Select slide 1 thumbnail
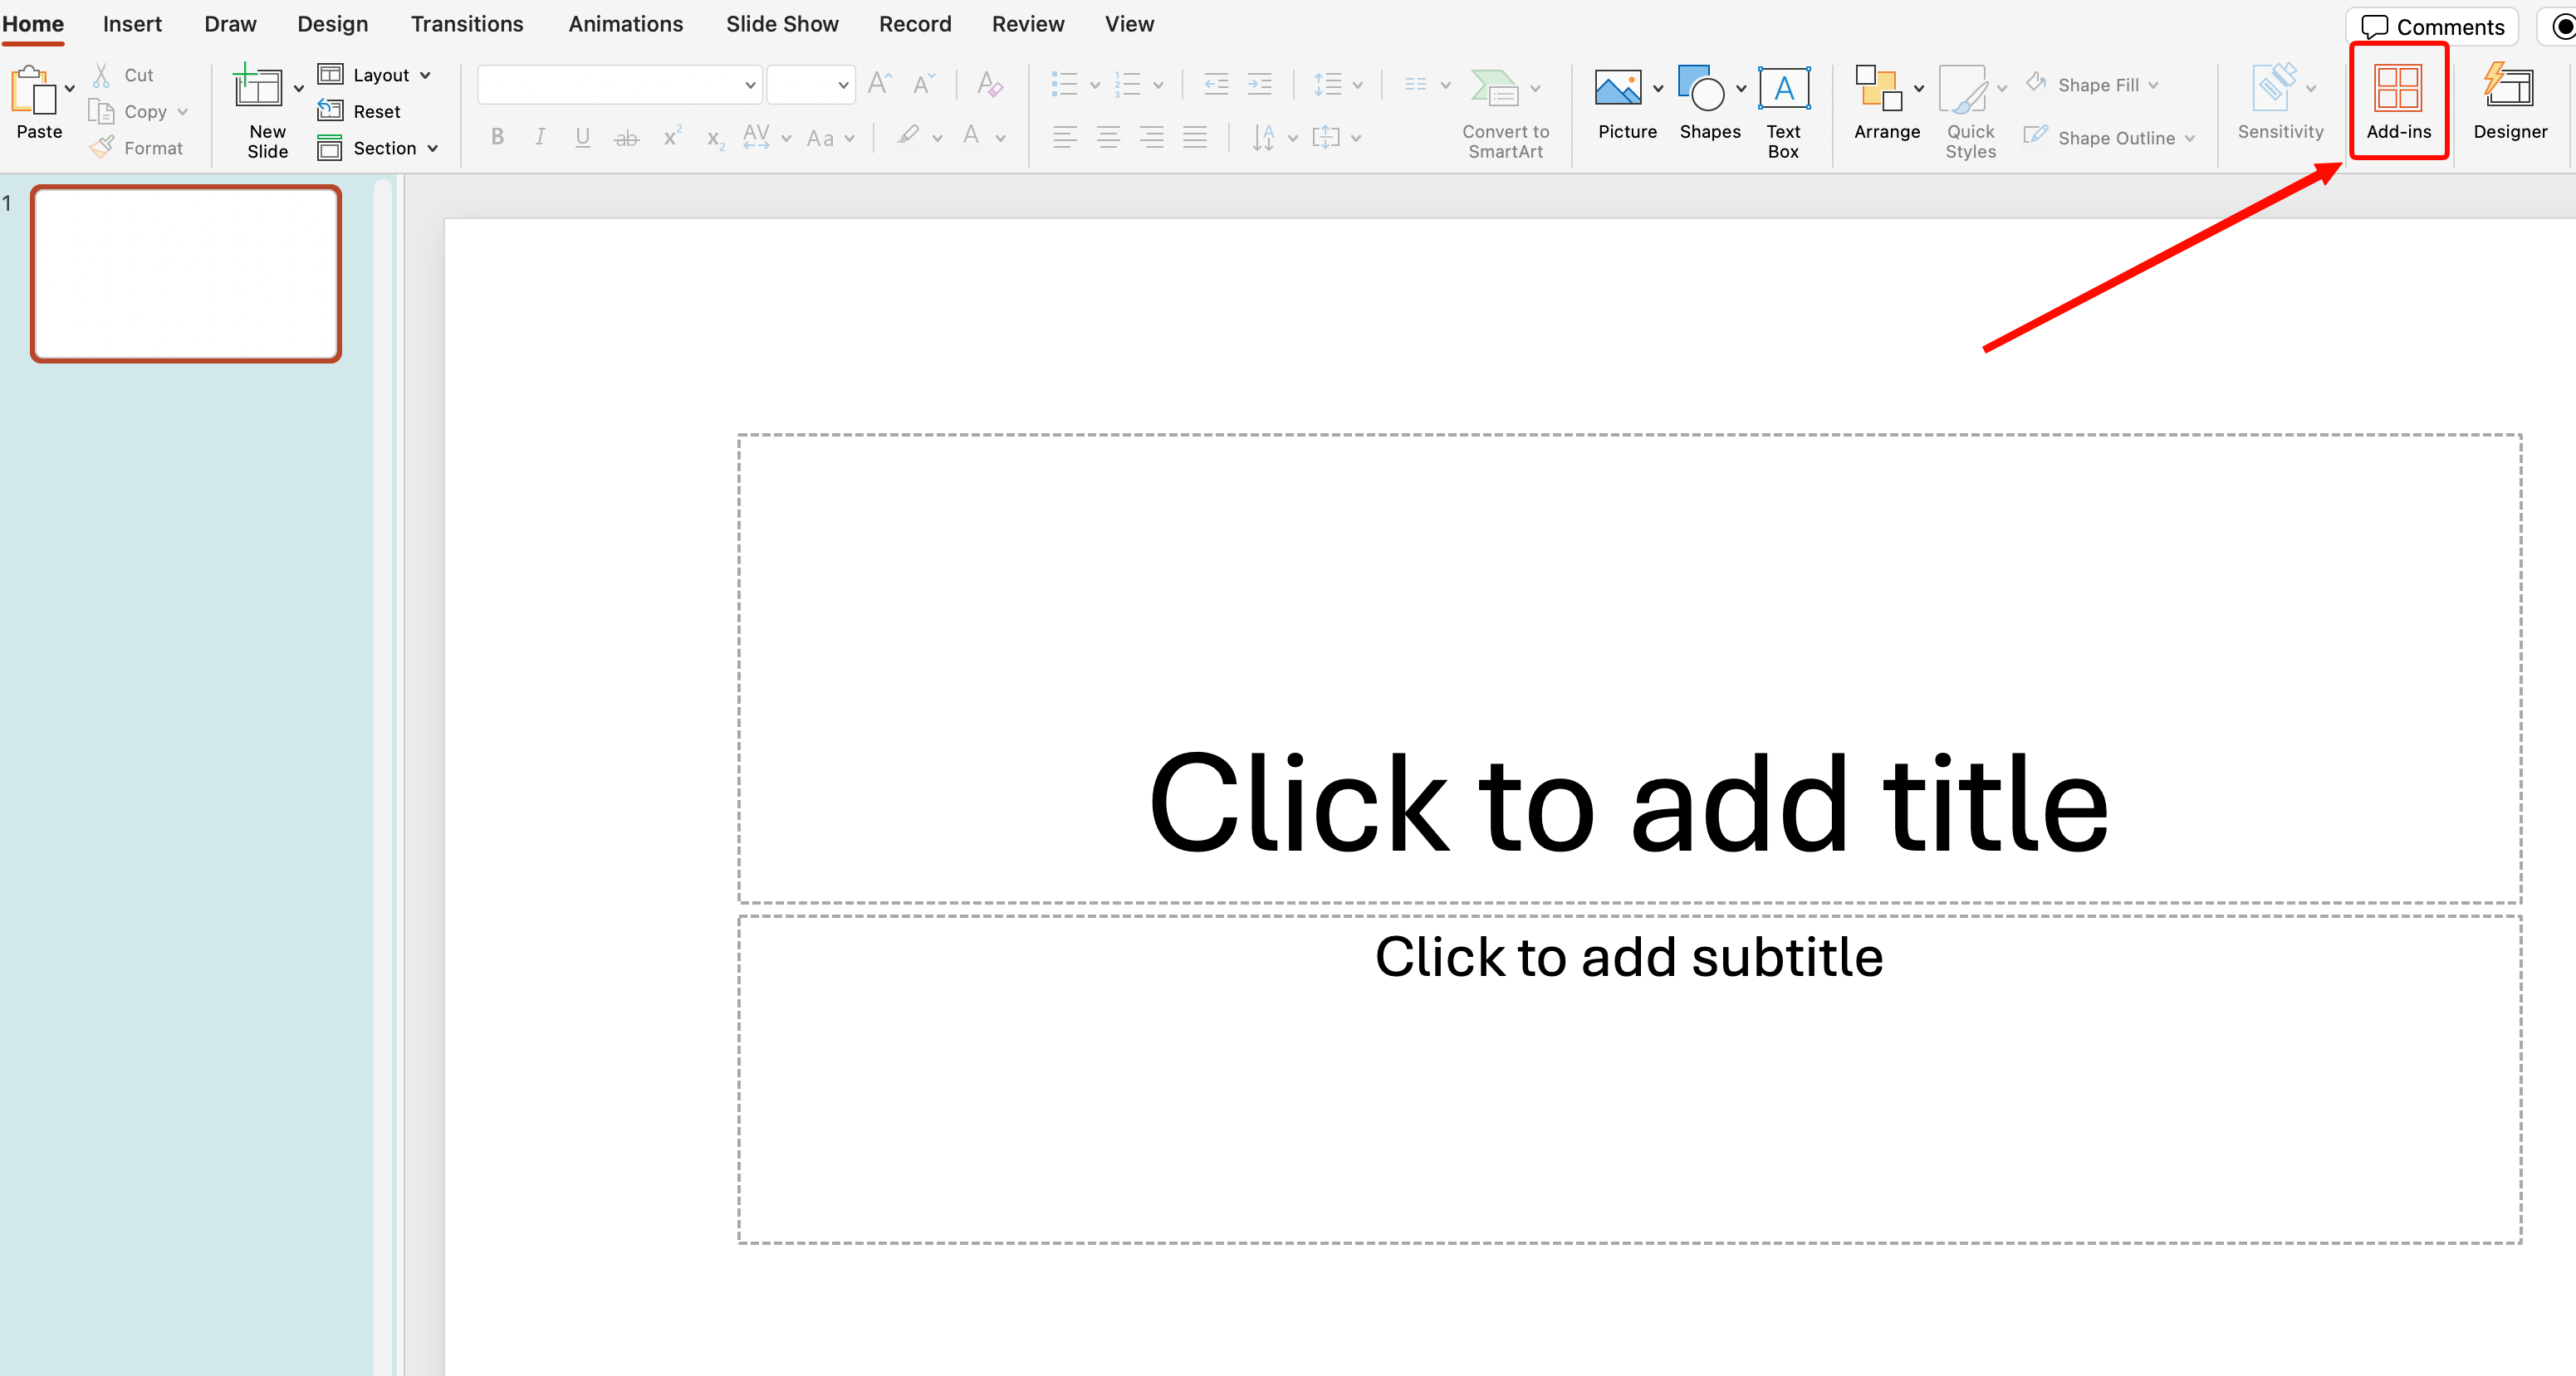Image resolution: width=2576 pixels, height=1376 pixels. [x=186, y=273]
